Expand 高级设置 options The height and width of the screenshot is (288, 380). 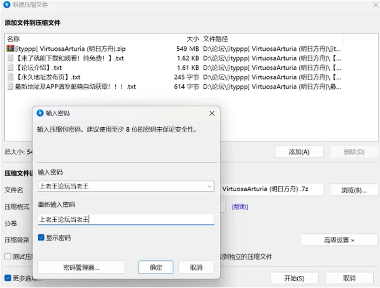[339, 240]
